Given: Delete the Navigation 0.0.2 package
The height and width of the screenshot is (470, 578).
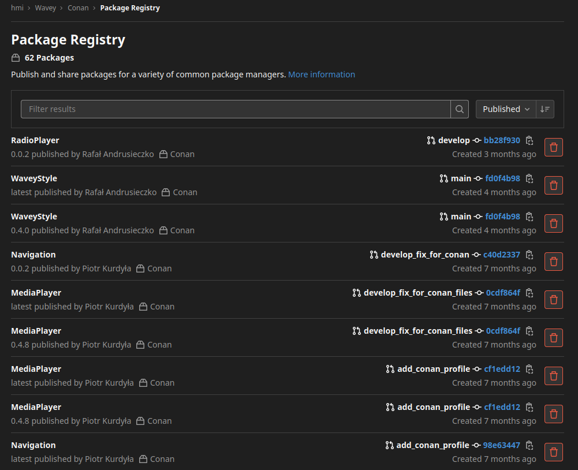Looking at the screenshot, I should [x=553, y=261].
